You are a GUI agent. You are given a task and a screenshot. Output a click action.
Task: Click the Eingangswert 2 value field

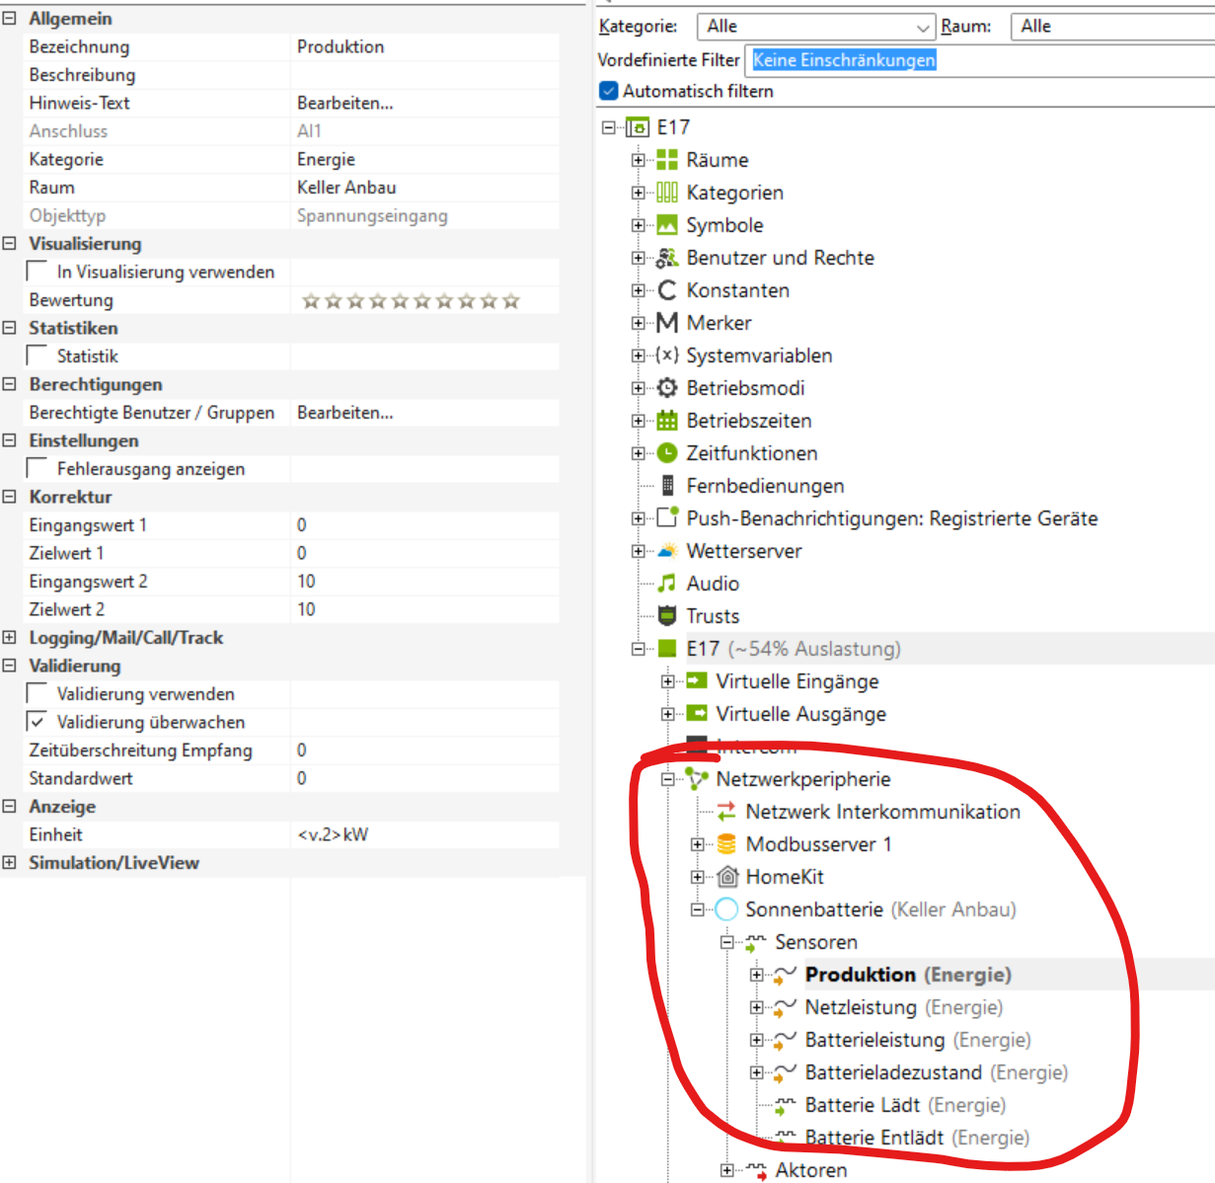click(424, 582)
